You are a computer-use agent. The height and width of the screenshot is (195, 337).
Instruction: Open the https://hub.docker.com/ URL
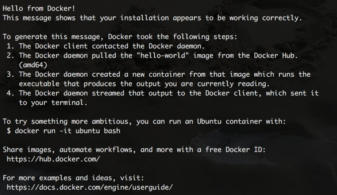pos(53,159)
